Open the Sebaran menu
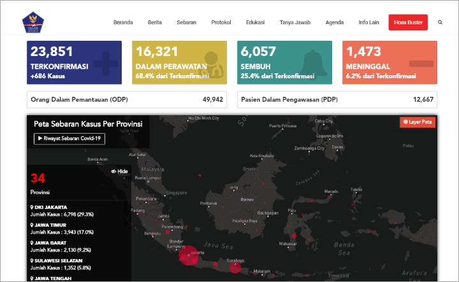 [186, 22]
